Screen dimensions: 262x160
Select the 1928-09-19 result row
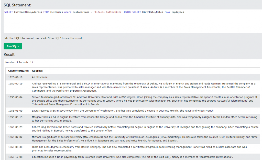[133, 77]
